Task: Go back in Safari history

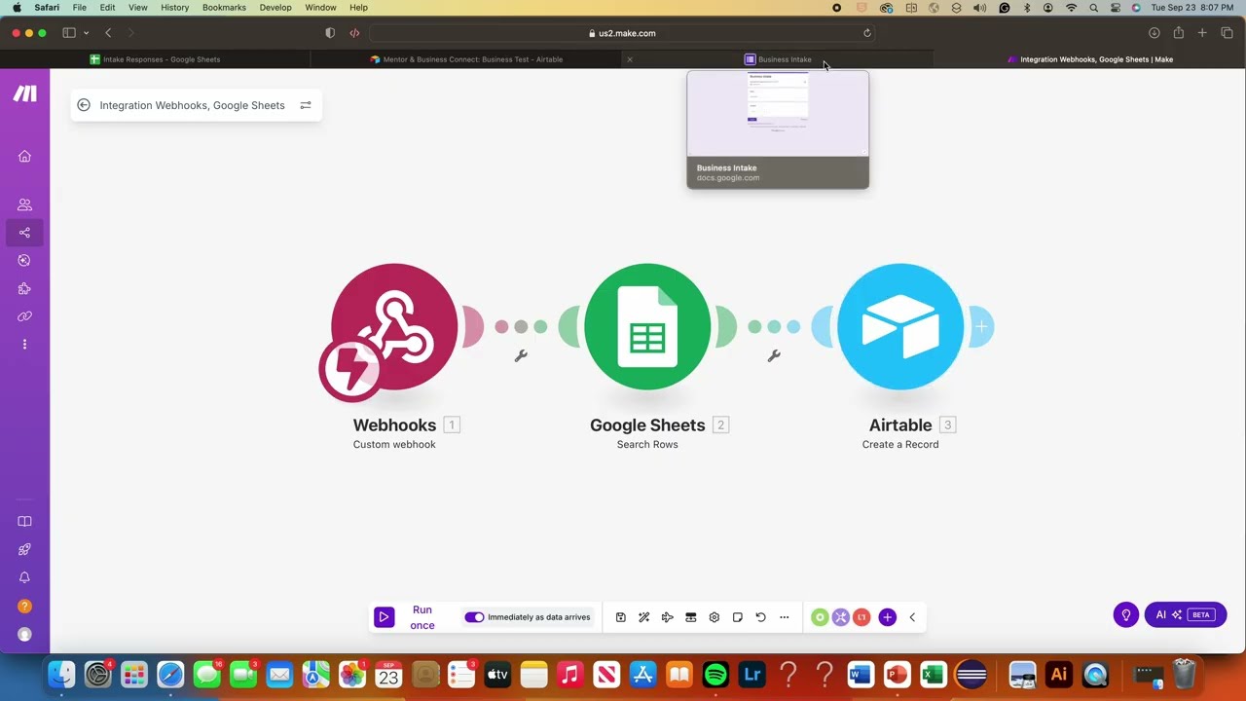Action: pyautogui.click(x=108, y=33)
